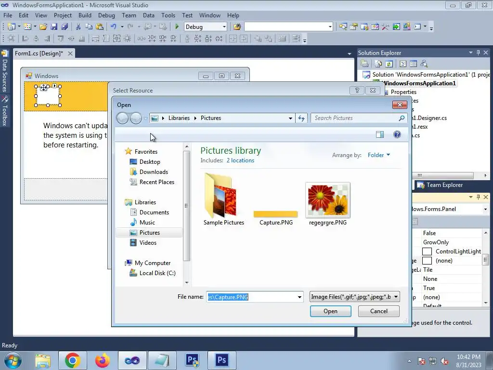
Task: Open the find combo box dropdown in toolbar
Action: click(x=330, y=27)
